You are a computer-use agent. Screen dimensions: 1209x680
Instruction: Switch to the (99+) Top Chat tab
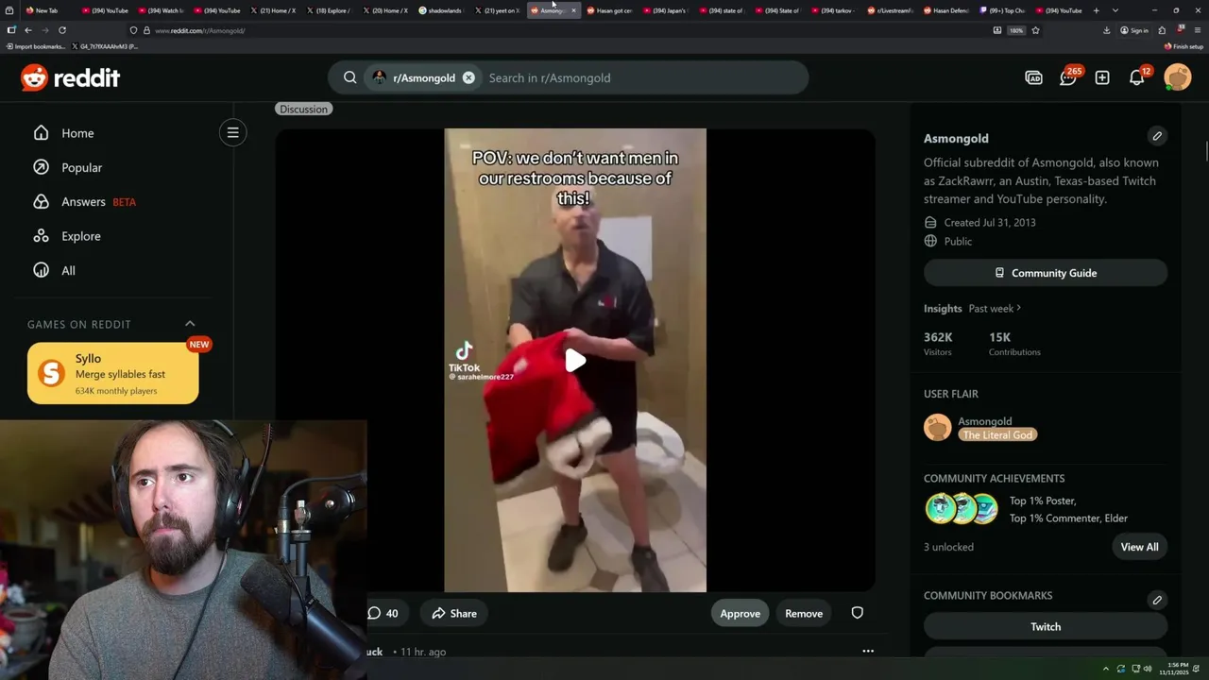pyautogui.click(x=1002, y=10)
